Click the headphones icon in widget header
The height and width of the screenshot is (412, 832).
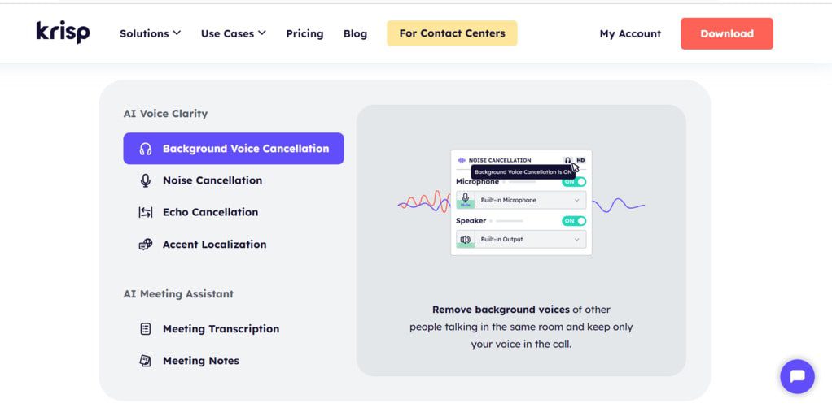(x=567, y=160)
